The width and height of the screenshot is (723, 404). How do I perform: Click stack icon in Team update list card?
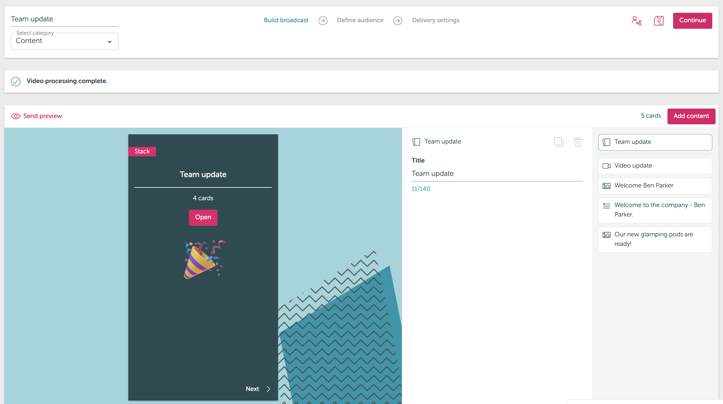(x=606, y=142)
